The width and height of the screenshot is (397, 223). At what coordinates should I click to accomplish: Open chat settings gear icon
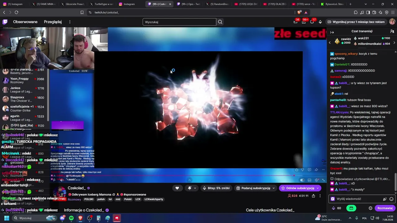[x=370, y=208]
